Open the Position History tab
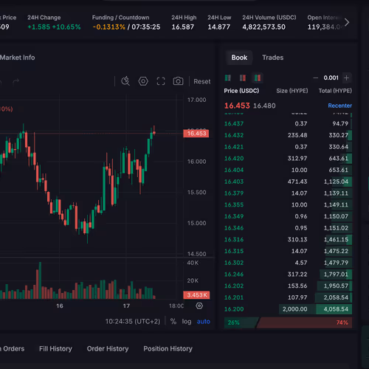 [x=168, y=348]
